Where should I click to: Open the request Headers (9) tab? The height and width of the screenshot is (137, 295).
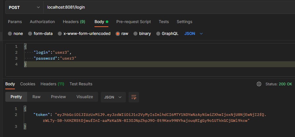pos(74,22)
